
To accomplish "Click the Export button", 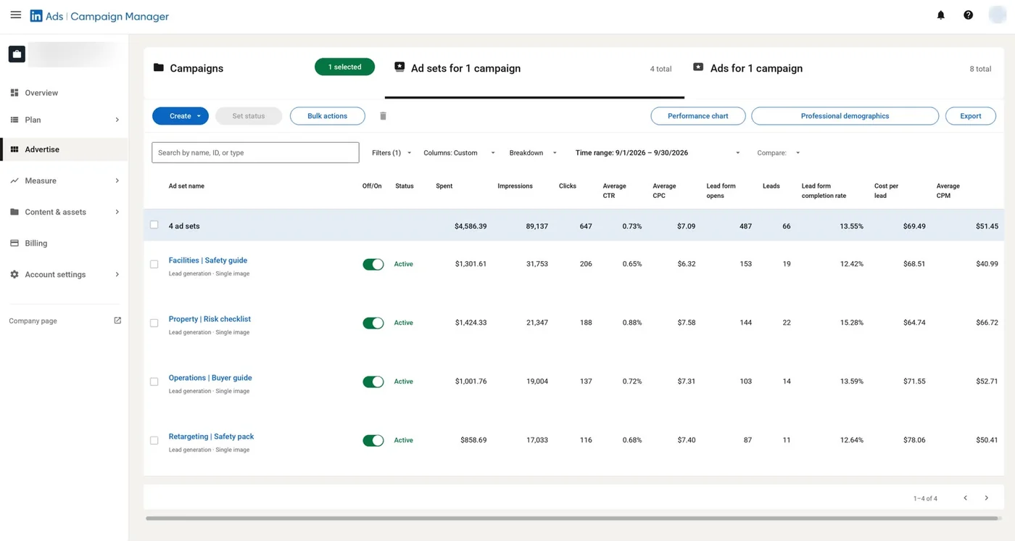I will [x=971, y=116].
